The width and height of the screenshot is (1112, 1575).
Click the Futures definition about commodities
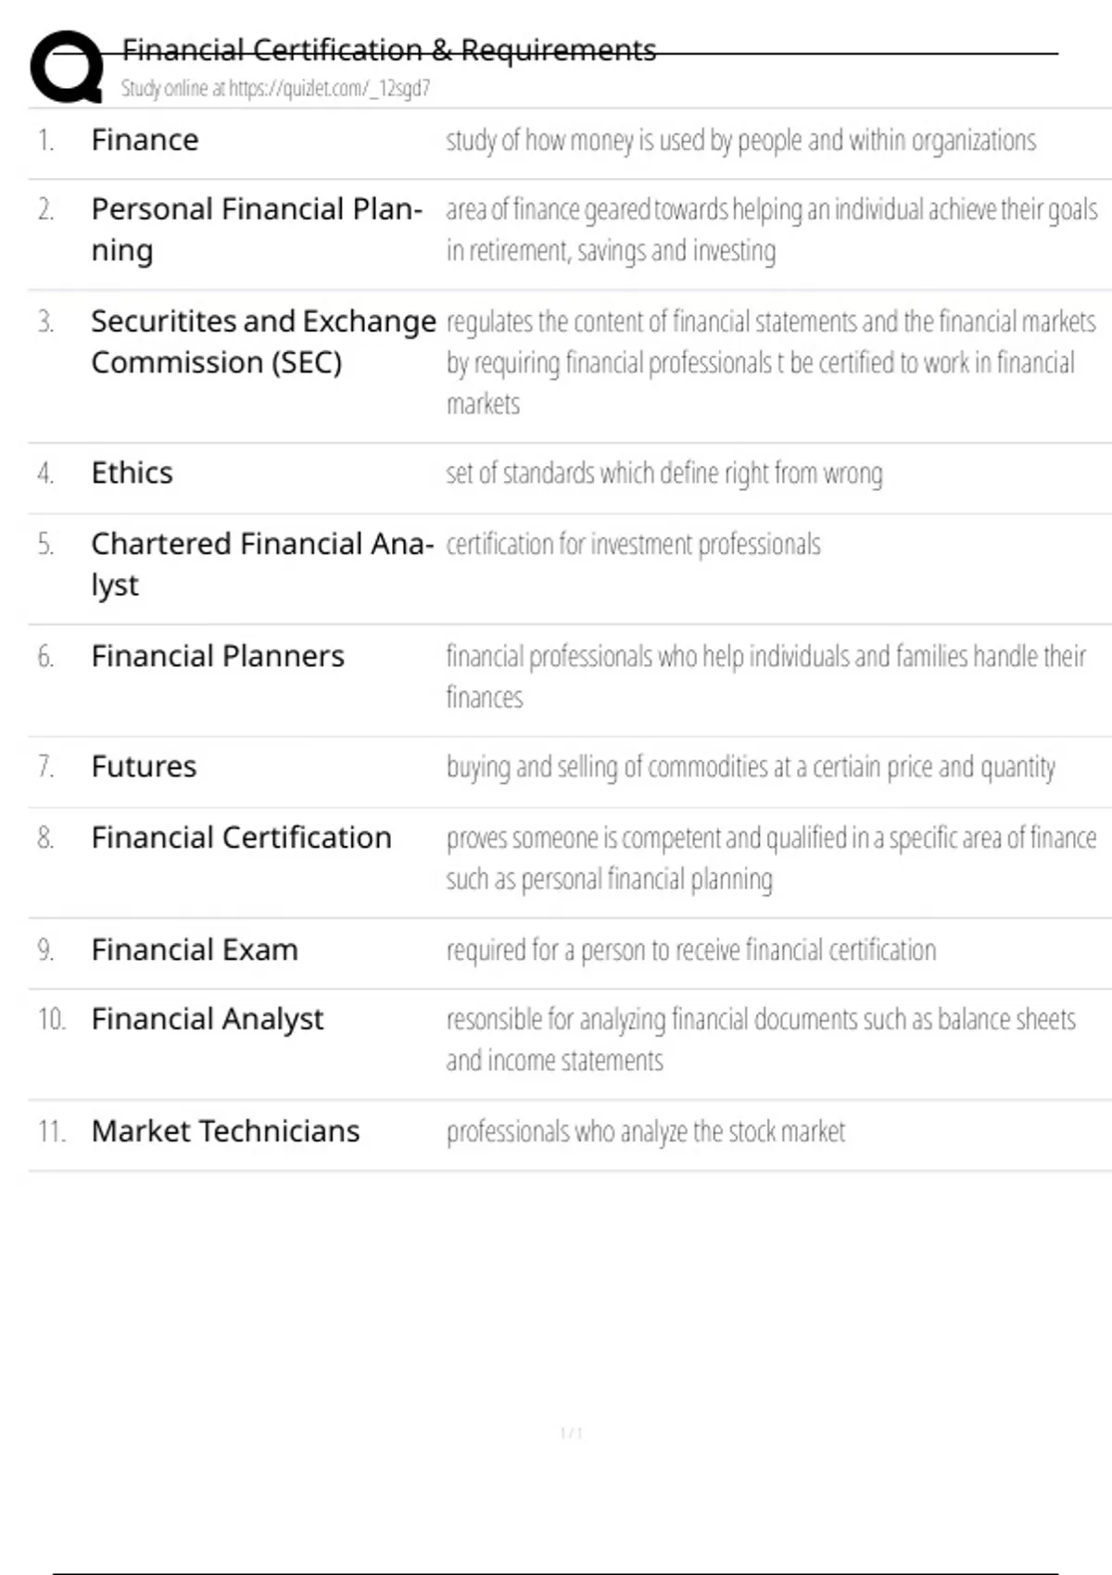pos(750,767)
